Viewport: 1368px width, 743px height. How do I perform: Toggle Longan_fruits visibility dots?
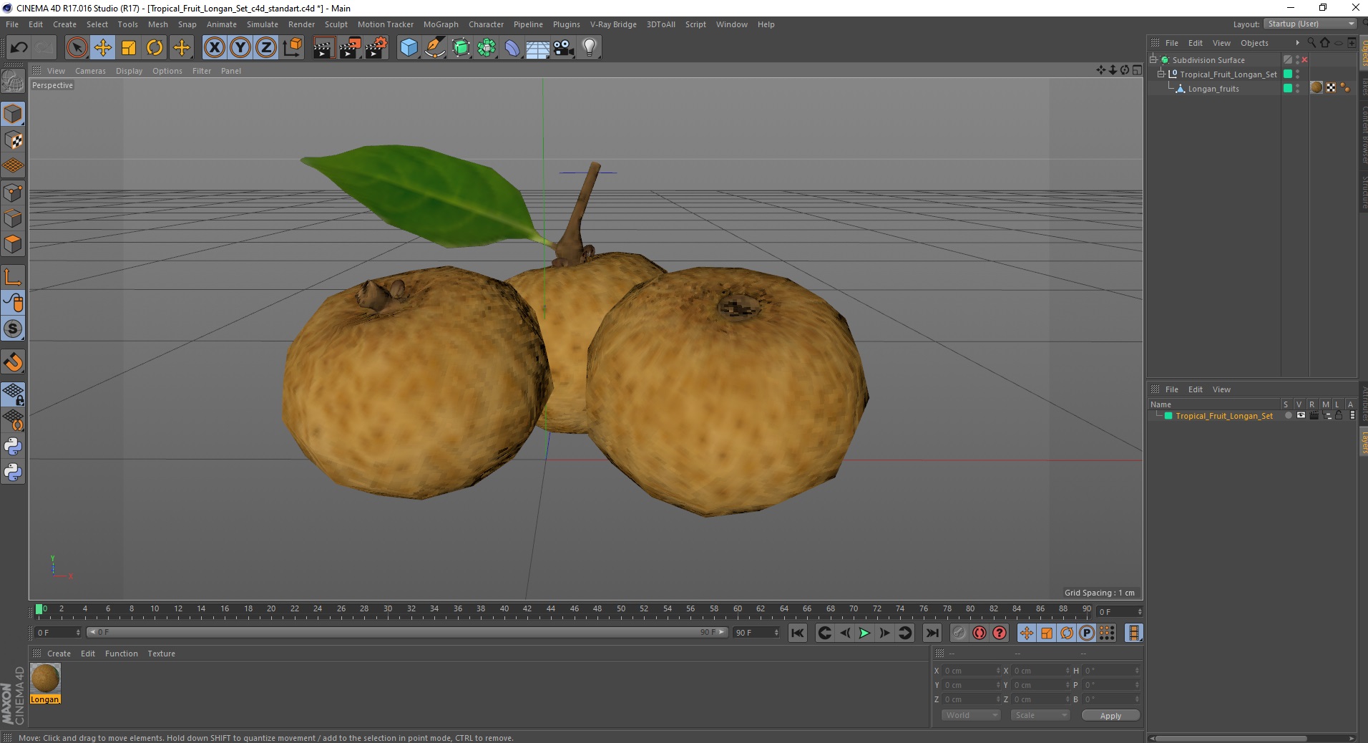point(1297,89)
